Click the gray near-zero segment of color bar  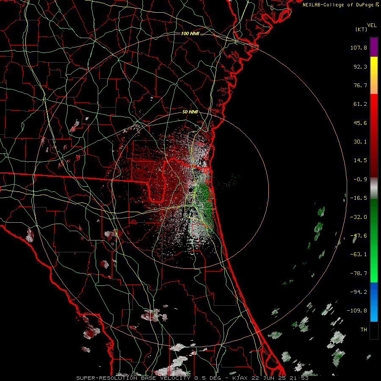coord(374,188)
